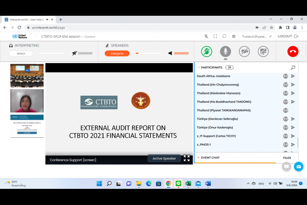This screenshot has width=307, height=205.
Task: Click the translate language icon in header
Action: pyautogui.click(x=206, y=37)
